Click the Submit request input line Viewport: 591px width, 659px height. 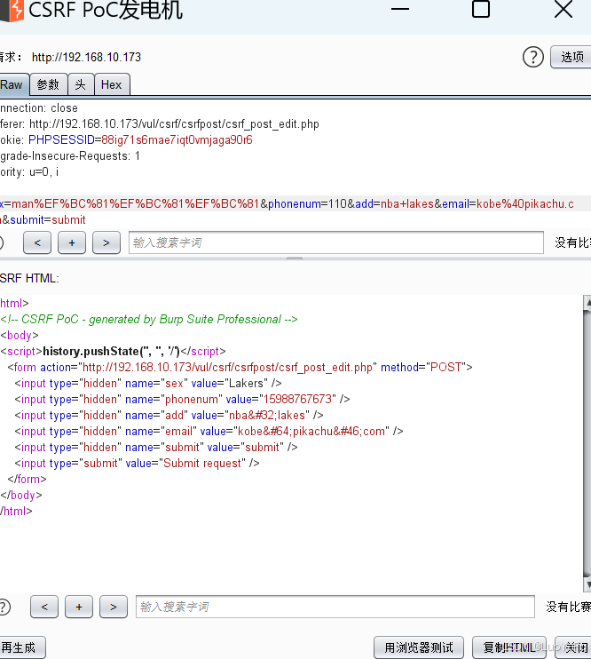click(x=137, y=463)
